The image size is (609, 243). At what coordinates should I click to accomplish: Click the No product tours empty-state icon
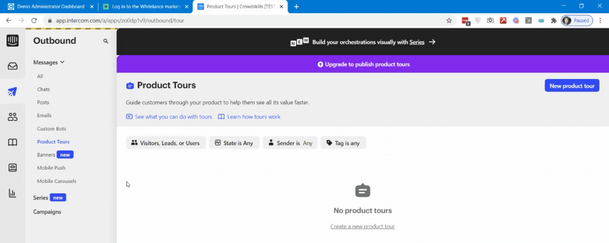363,190
